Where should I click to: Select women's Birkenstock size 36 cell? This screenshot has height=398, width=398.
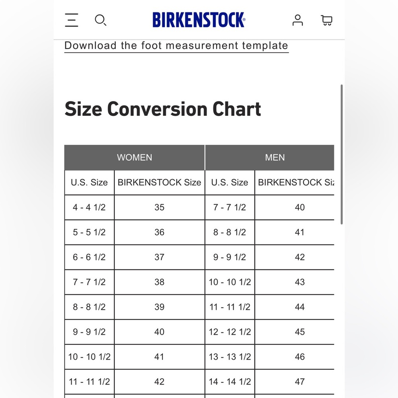pyautogui.click(x=160, y=232)
